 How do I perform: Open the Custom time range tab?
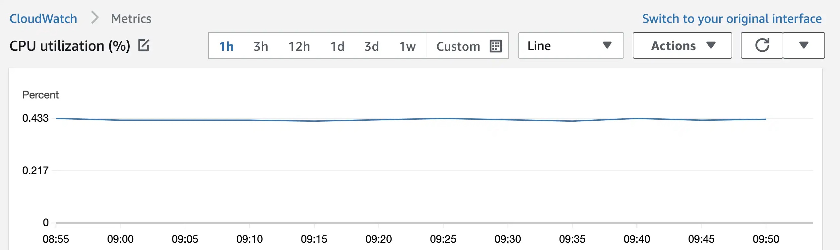(x=458, y=46)
